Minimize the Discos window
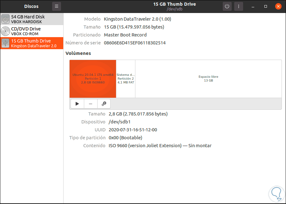This screenshot has height=204, width=286. pos(253,7)
